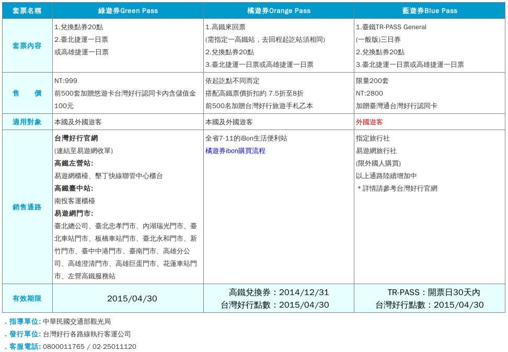The image size is (508, 352).
Task: Click the 藍遊券Blue Pass column header
Action: click(x=430, y=10)
